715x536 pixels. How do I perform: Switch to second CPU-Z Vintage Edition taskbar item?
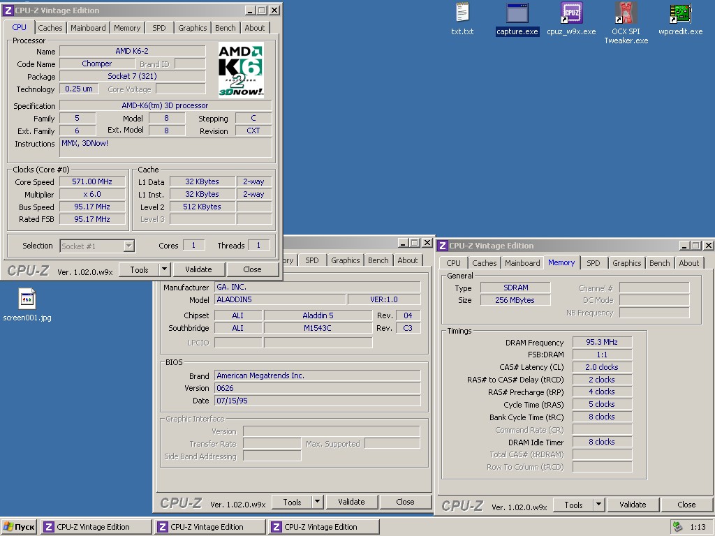[x=209, y=527]
